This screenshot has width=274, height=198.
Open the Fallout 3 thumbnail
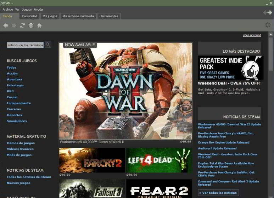[x=92, y=188]
